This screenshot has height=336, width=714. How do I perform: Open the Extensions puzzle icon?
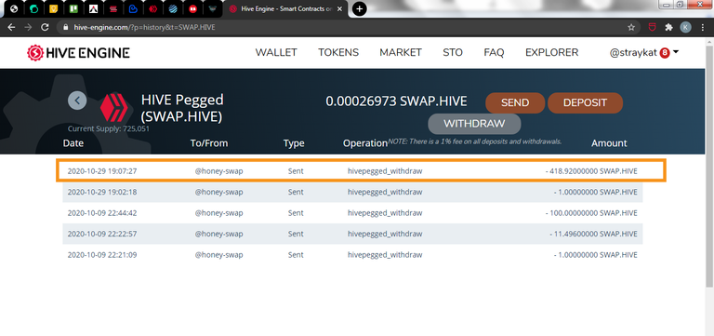tap(668, 27)
